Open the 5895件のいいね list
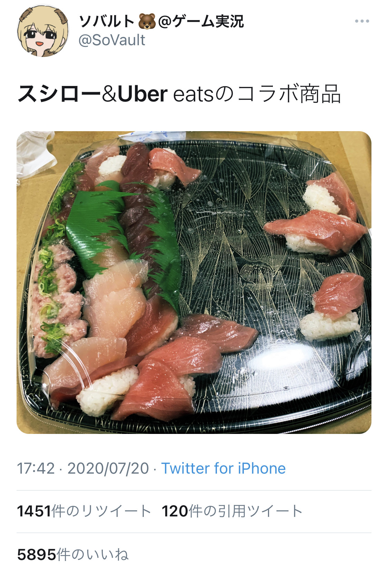388x572 pixels. pyautogui.click(x=73, y=554)
